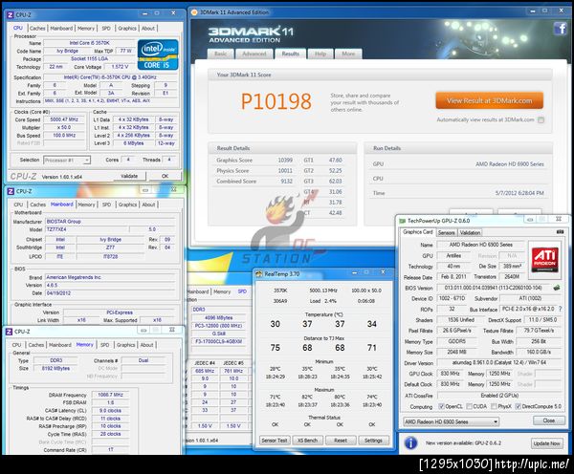Image resolution: width=574 pixels, height=474 pixels.
Task: Click Sensor Test button in RealTemp
Action: (x=275, y=441)
